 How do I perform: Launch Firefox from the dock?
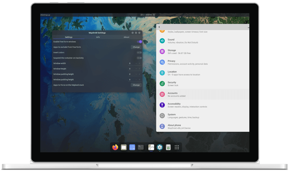[x=115, y=147]
